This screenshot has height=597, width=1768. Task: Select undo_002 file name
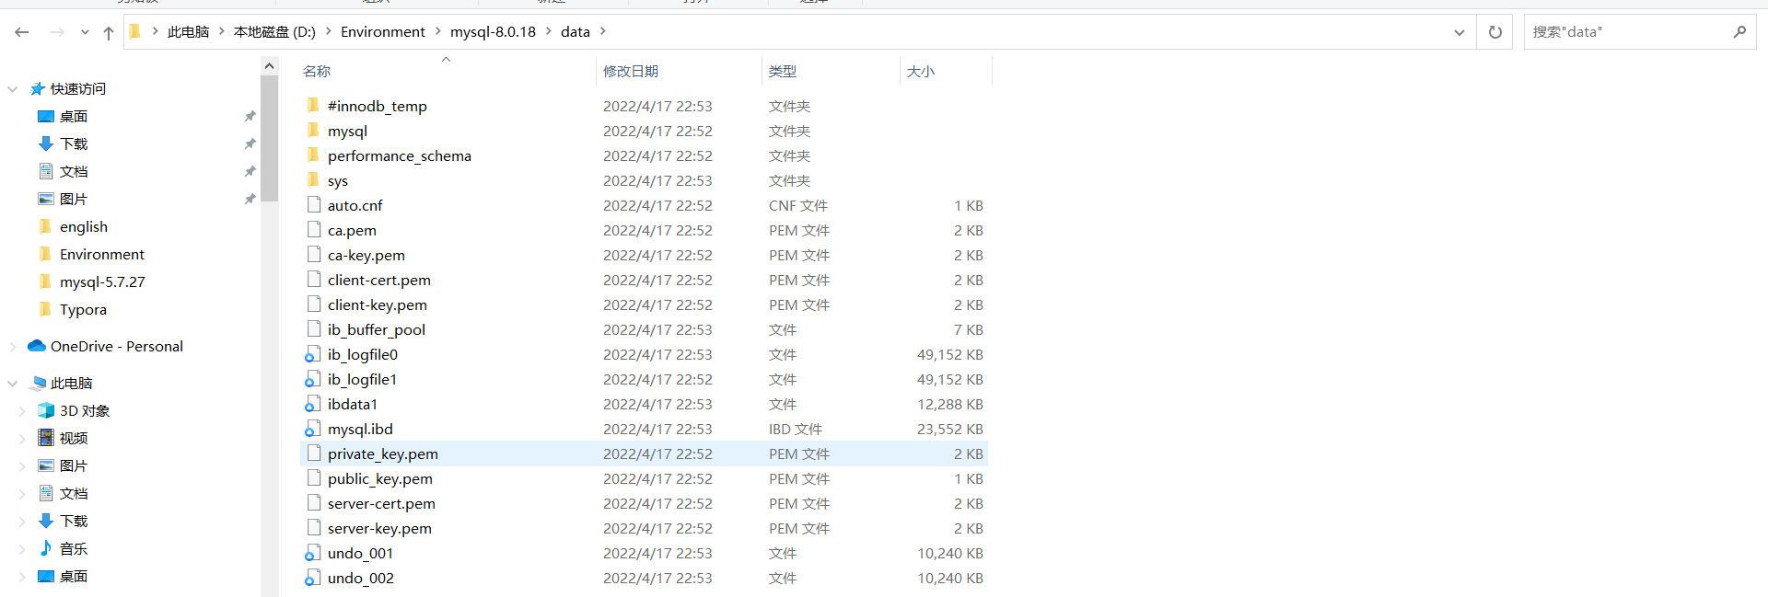[361, 579]
